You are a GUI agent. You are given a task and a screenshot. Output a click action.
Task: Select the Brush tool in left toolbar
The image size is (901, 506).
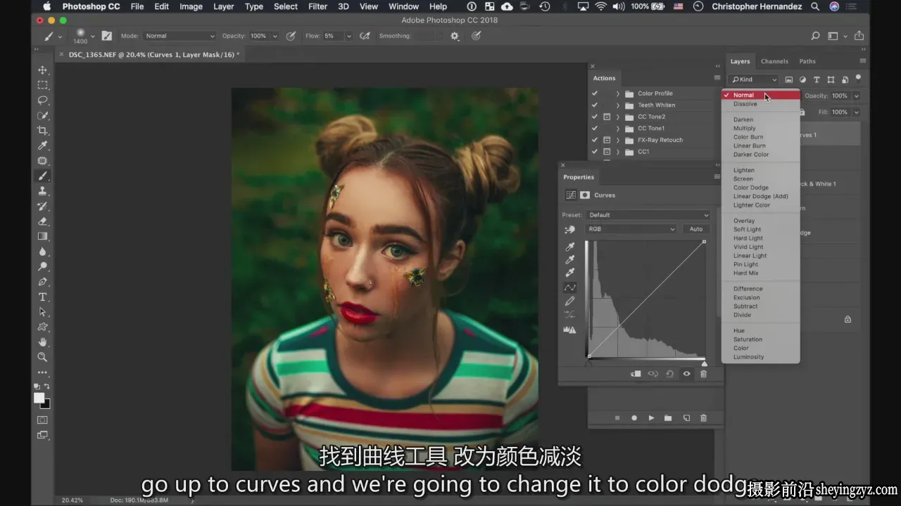coord(42,176)
